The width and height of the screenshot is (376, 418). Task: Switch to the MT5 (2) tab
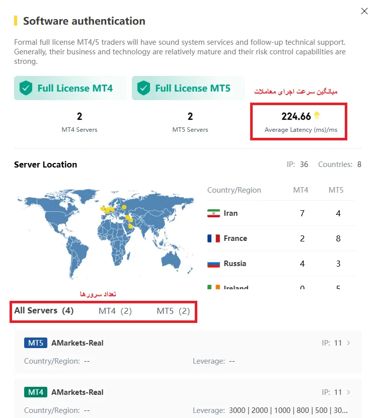[x=173, y=311]
